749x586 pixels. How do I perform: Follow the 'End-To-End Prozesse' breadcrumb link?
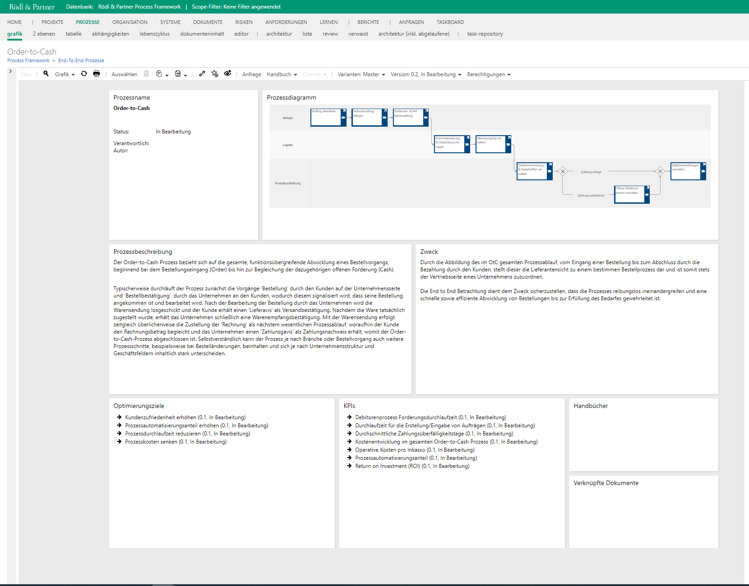[81, 60]
